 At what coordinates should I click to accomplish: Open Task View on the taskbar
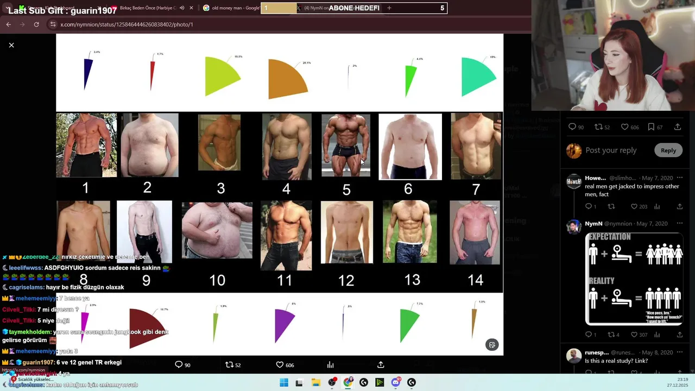click(x=299, y=383)
